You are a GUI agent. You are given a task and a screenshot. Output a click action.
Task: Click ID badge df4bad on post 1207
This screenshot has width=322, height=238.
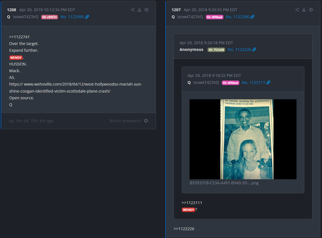pos(214,17)
